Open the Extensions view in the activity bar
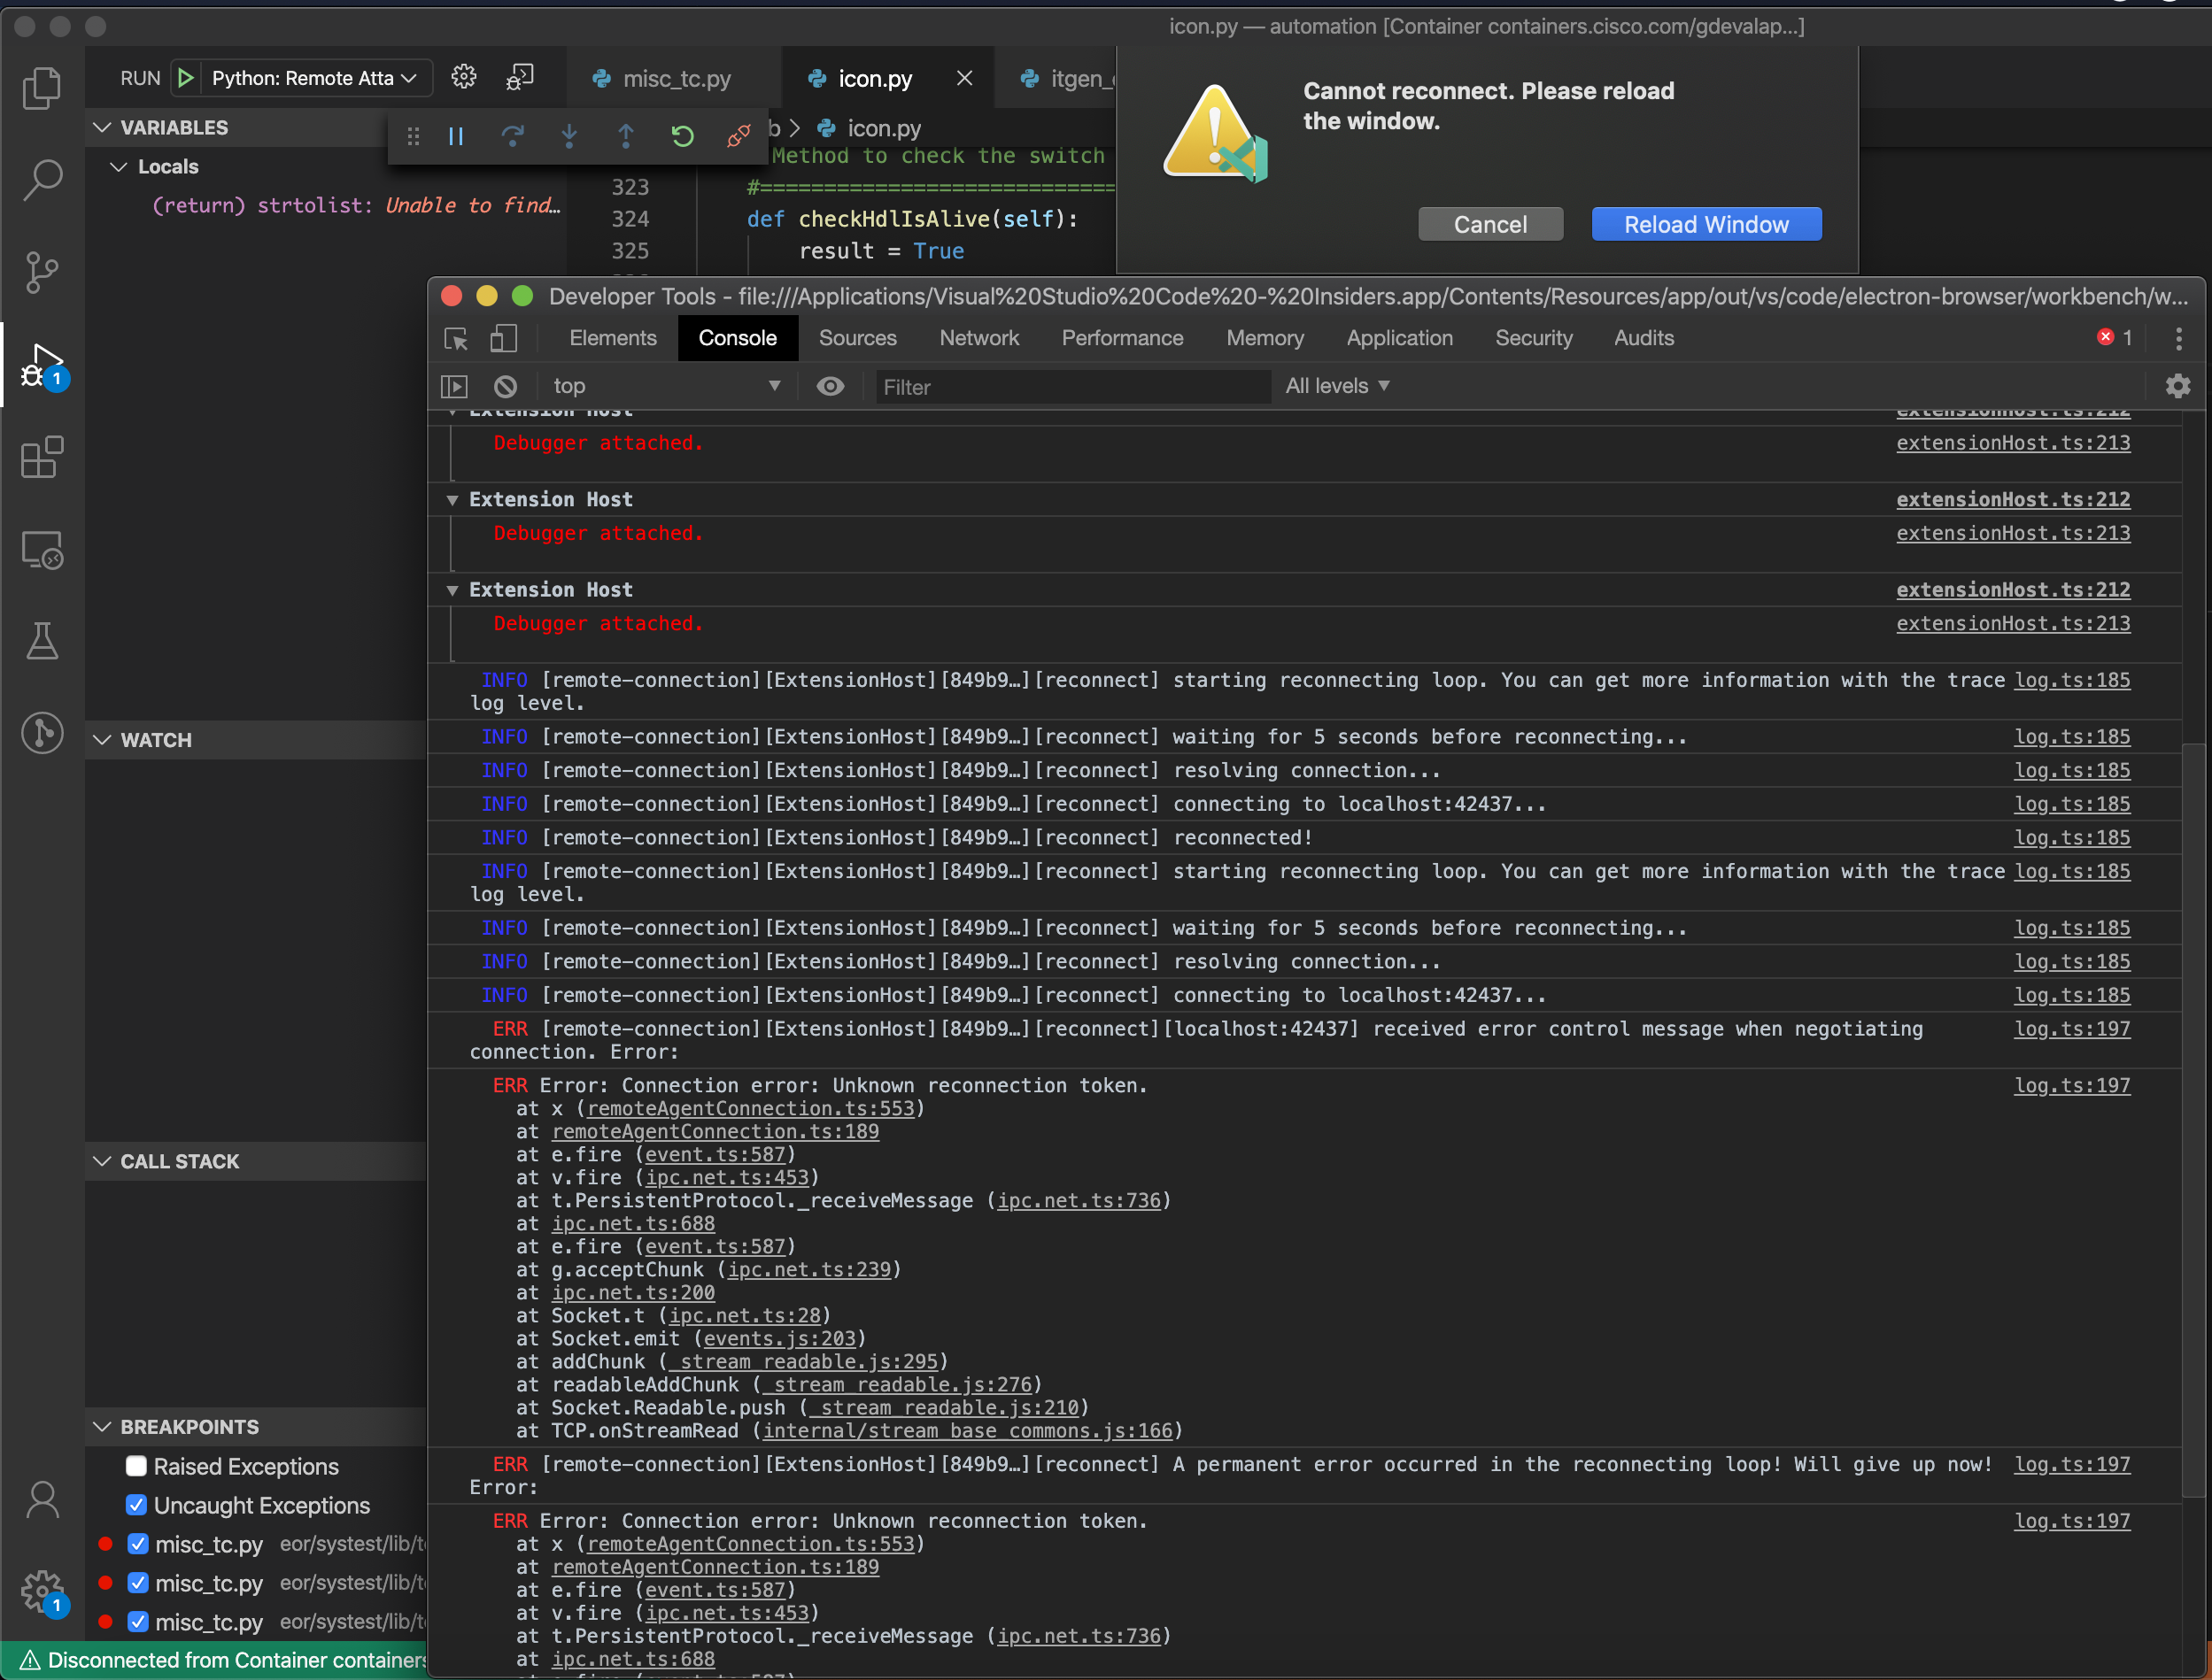This screenshot has height=1680, width=2212. 42,457
